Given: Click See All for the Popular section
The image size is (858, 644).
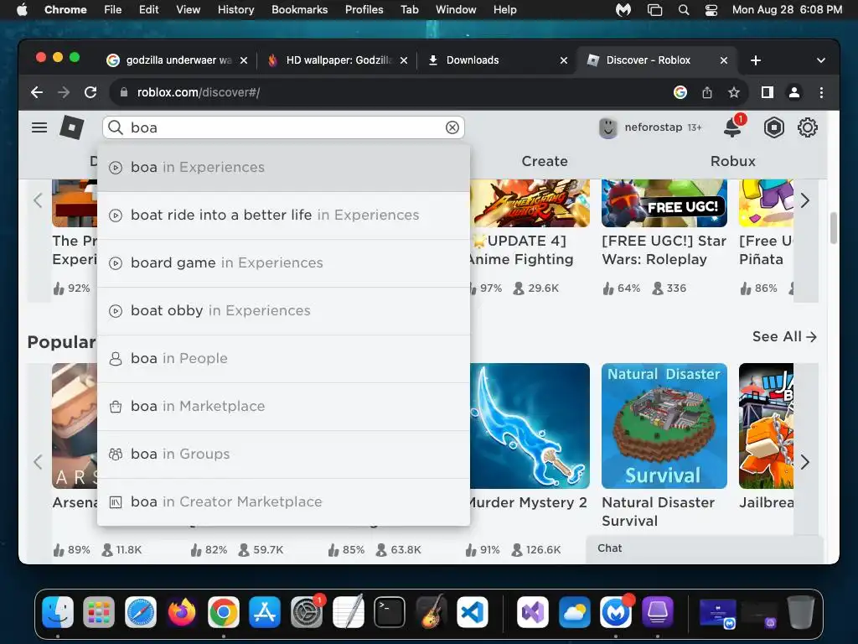Looking at the screenshot, I should click(784, 336).
